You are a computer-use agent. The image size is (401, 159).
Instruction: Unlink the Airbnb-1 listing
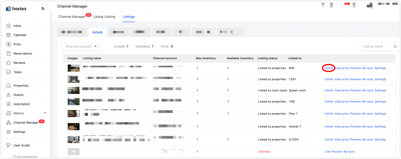point(329,126)
